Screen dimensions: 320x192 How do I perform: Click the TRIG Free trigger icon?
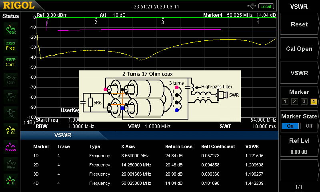(10, 45)
